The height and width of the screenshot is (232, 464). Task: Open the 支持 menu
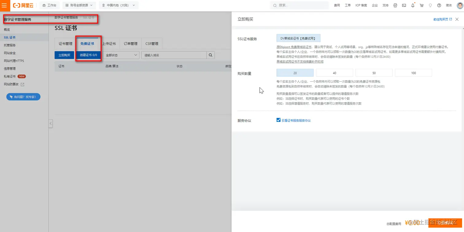[x=385, y=5]
